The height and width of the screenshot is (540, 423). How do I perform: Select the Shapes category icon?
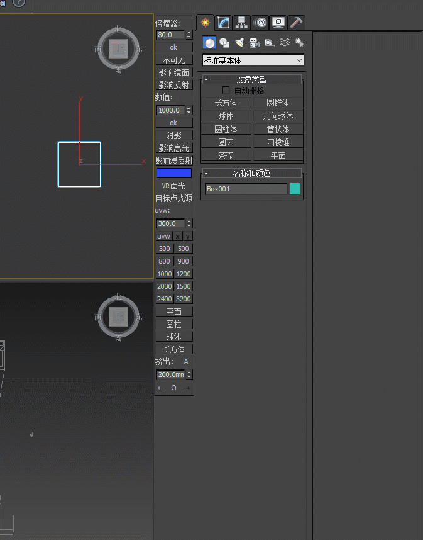click(224, 43)
